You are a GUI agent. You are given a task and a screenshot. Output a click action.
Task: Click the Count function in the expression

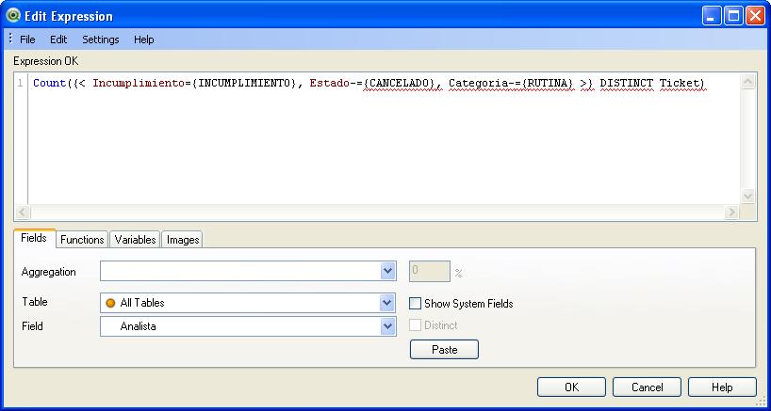[x=49, y=83]
